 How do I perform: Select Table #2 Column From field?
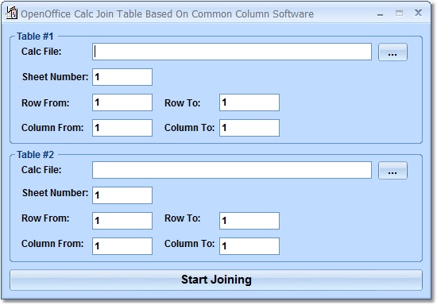pos(122,246)
